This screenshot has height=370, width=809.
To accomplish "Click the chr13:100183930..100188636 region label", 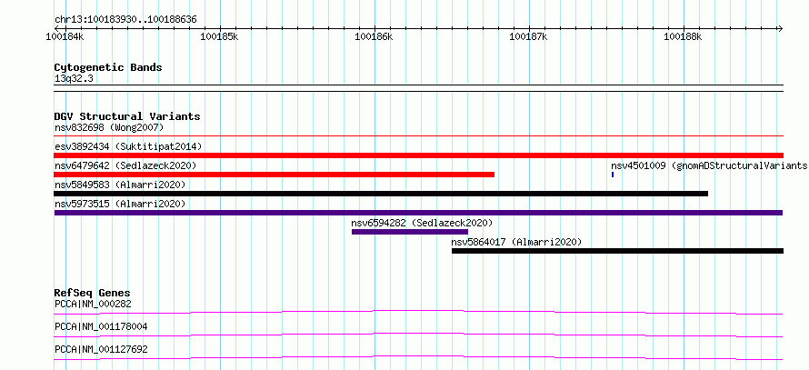I will [x=125, y=20].
